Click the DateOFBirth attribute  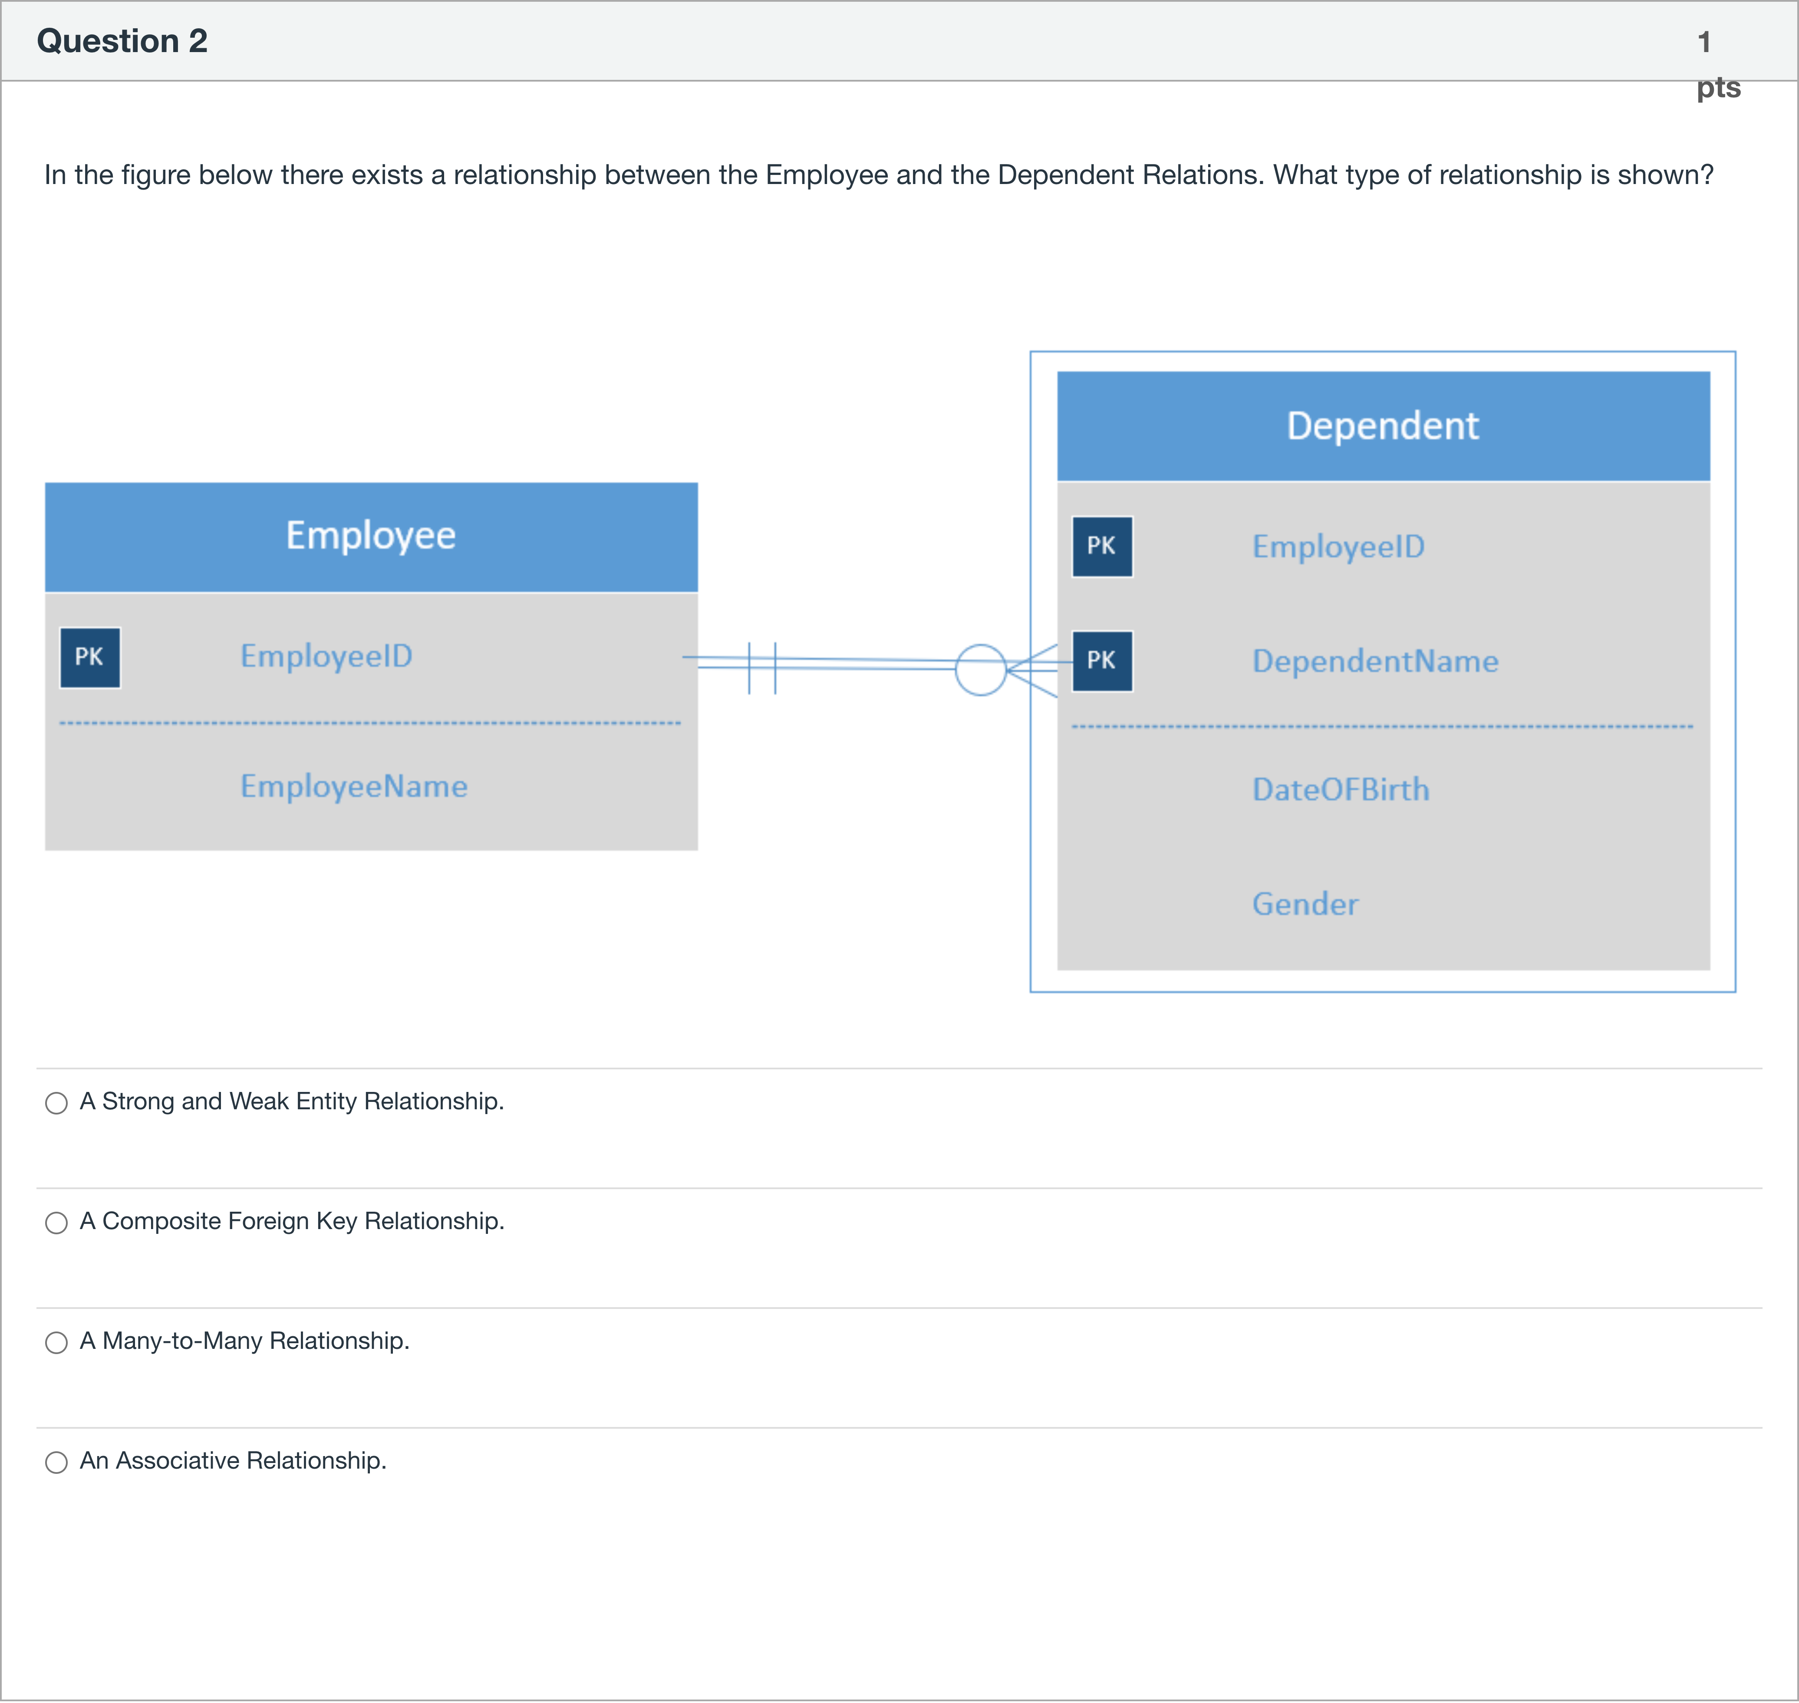coord(1341,790)
